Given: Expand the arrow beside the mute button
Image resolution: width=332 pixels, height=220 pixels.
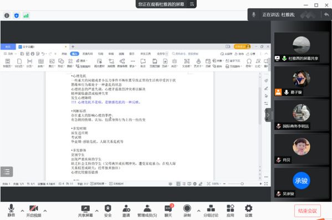Looking at the screenshot, I should pyautogui.click(x=22, y=211).
